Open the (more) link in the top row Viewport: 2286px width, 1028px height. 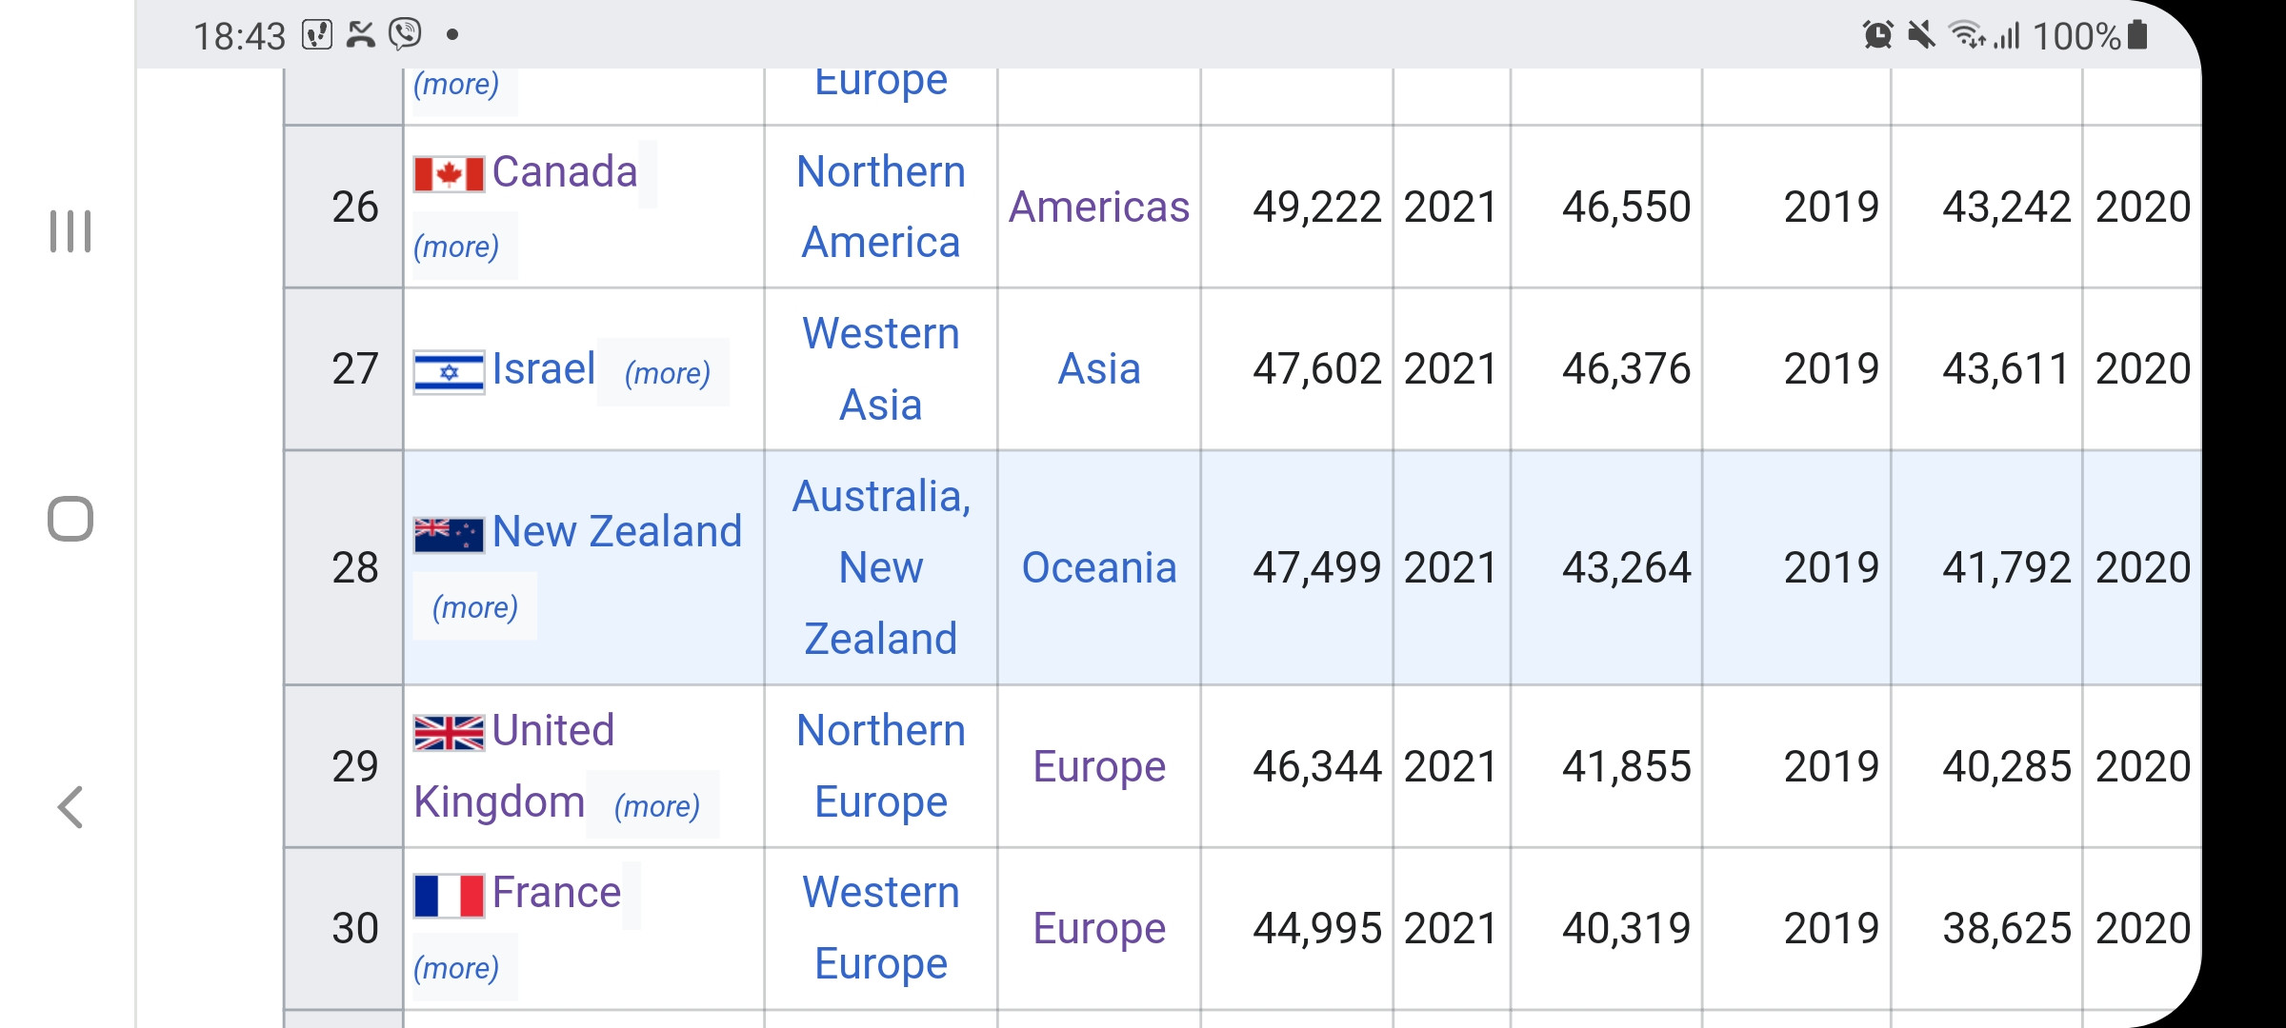456,84
